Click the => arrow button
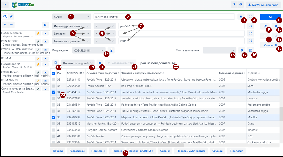Screen dimensions: 283x157 (x=276, y=36)
